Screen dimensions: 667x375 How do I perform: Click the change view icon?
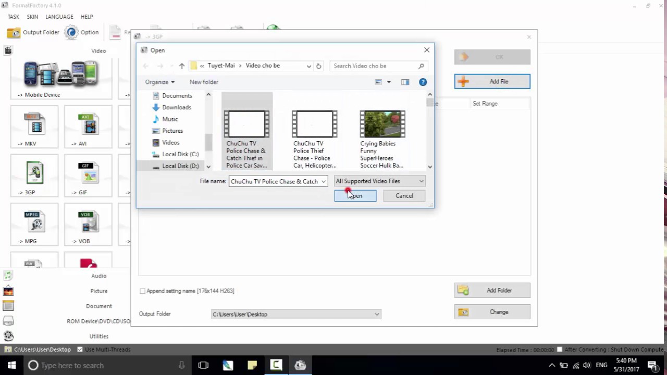(379, 82)
